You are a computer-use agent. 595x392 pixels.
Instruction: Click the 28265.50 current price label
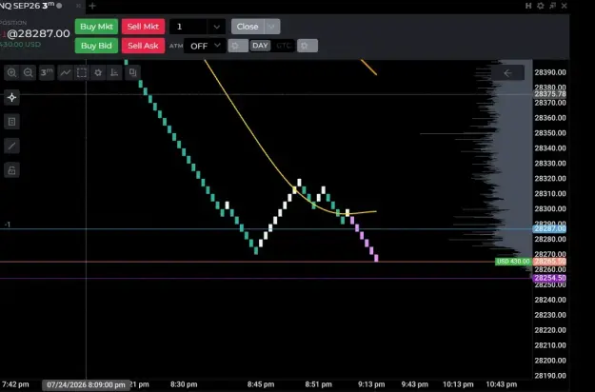click(549, 262)
